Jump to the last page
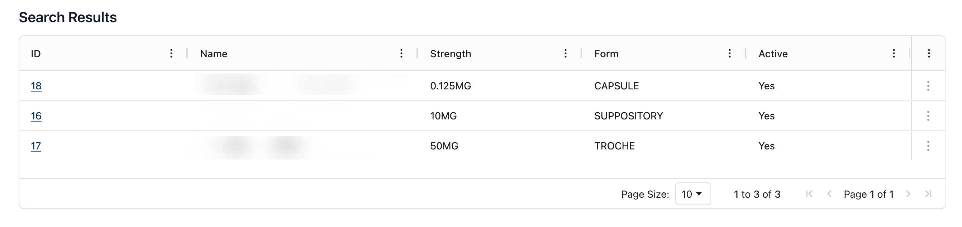Viewport: 962px width, 227px height. [x=928, y=194]
